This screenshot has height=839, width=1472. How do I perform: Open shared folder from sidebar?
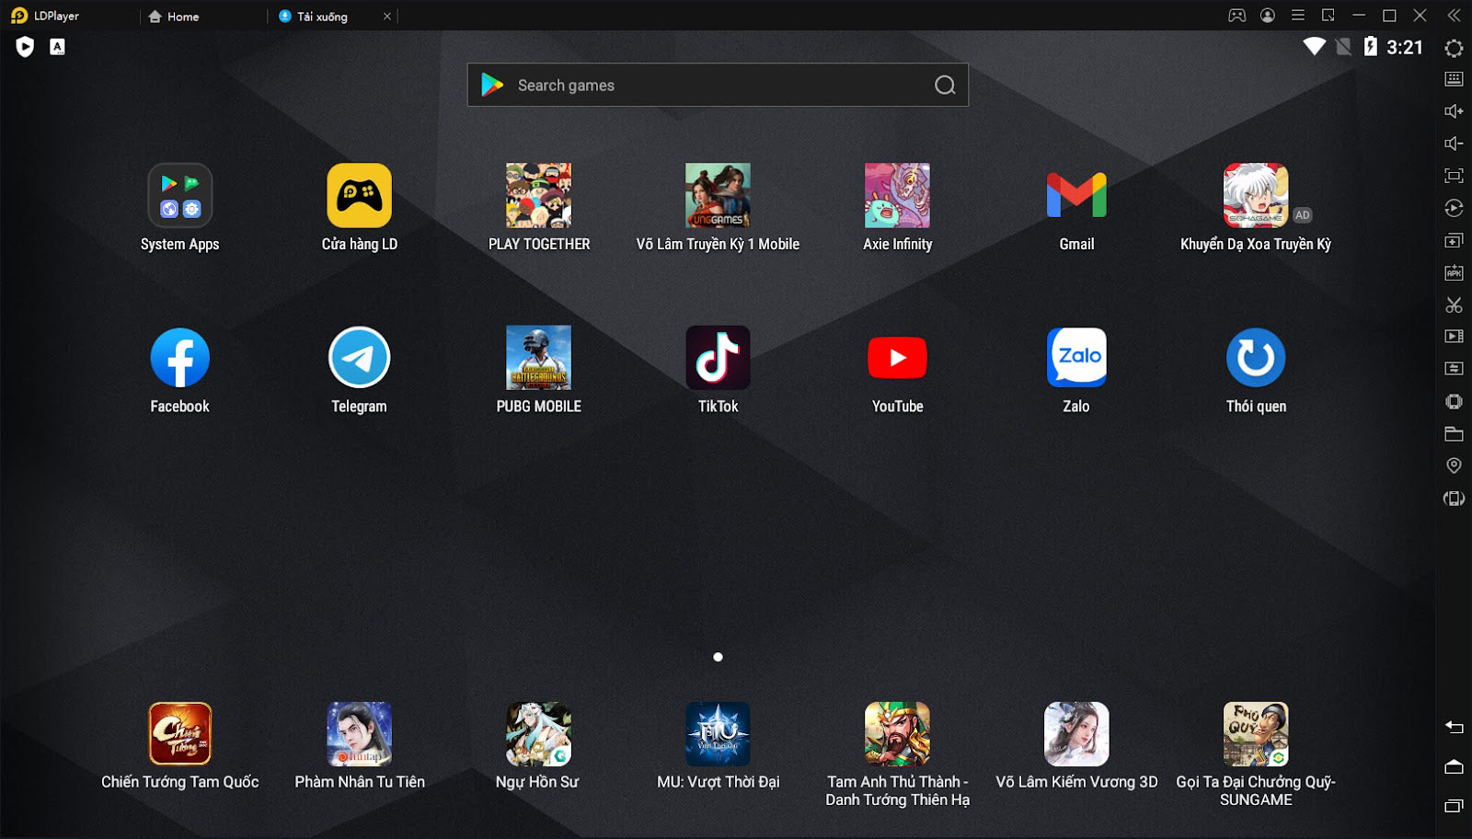pyautogui.click(x=1454, y=433)
